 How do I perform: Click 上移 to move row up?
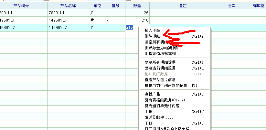[x=148, y=112]
